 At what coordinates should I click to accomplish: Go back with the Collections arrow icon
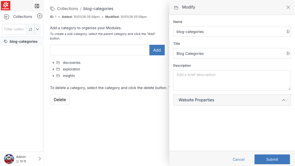tap(7, 17)
